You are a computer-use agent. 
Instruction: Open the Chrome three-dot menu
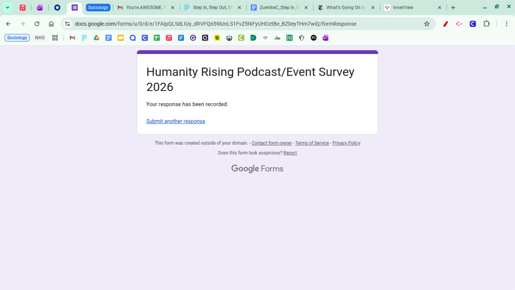click(507, 24)
